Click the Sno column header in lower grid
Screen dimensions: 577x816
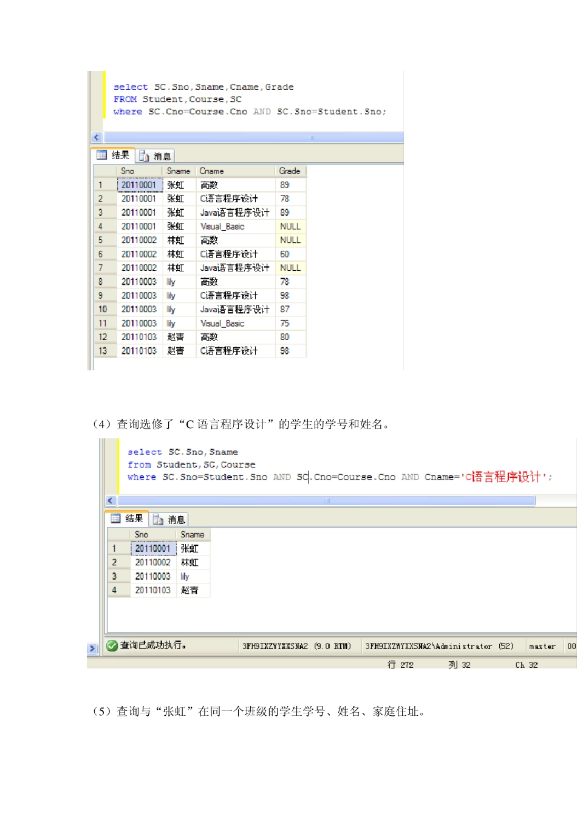pyautogui.click(x=153, y=535)
